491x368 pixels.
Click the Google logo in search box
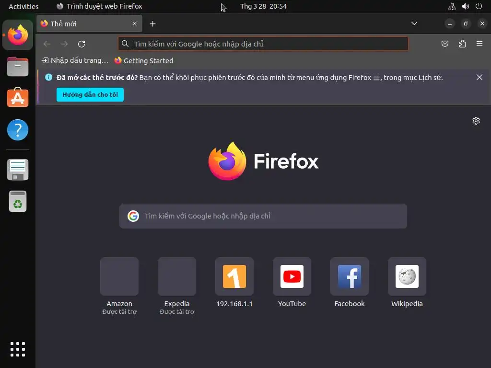point(133,216)
